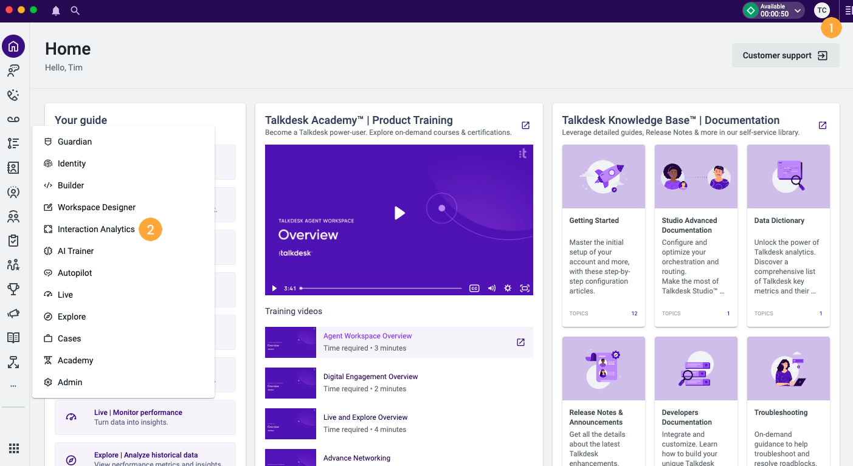Open the activity list sidebar icon
The height and width of the screenshot is (466, 853).
pos(13,143)
